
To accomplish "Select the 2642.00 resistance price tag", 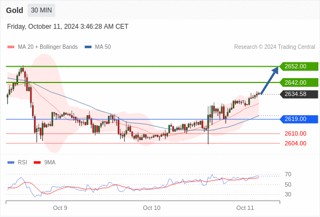I will pyautogui.click(x=299, y=82).
